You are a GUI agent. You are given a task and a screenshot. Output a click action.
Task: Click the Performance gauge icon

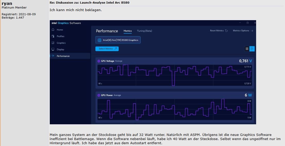[53, 56]
